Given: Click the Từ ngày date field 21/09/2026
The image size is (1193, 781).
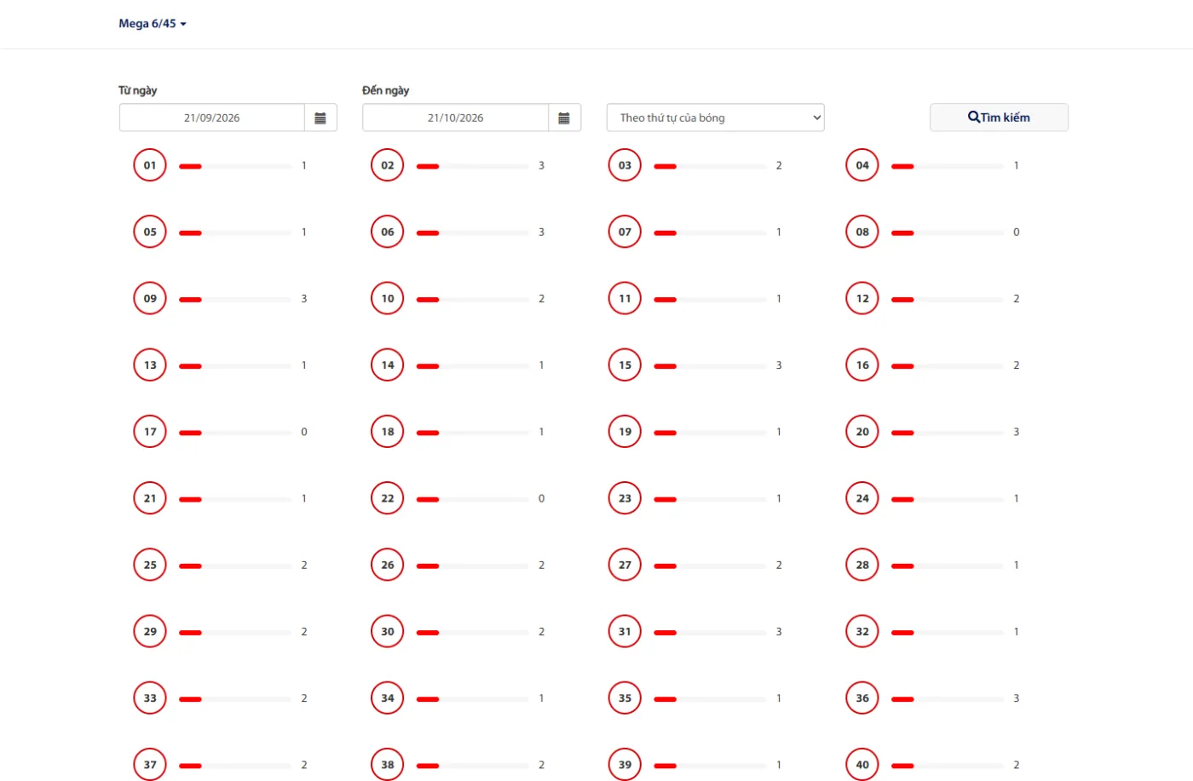Looking at the screenshot, I should click(212, 118).
